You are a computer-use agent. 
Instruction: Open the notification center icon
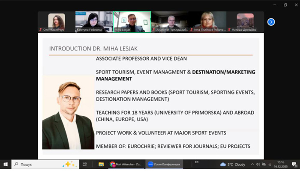click(294, 164)
